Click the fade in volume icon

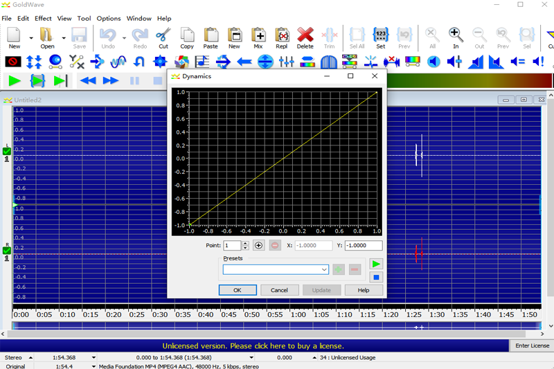point(476,62)
